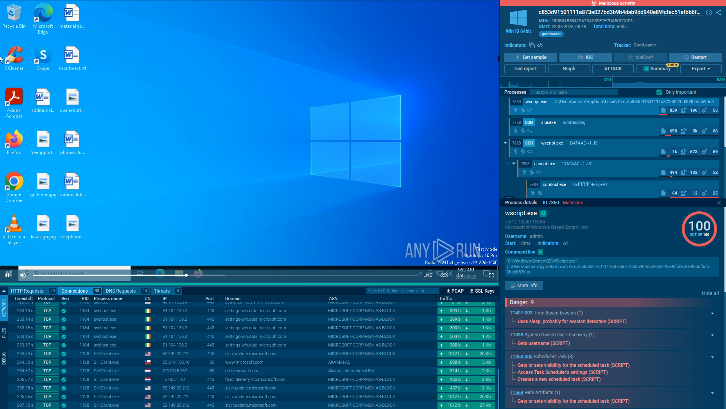Expand the T1053.005 Scheduled Task entry

(712, 357)
